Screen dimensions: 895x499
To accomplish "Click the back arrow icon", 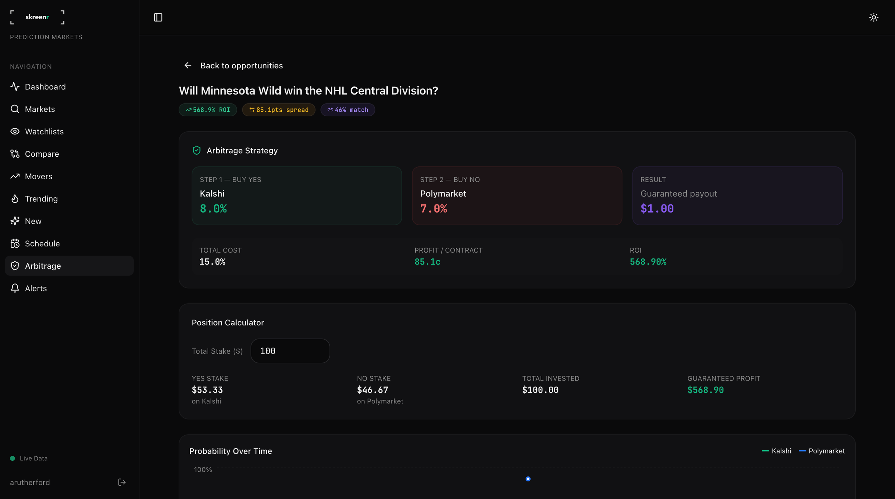I will (188, 65).
